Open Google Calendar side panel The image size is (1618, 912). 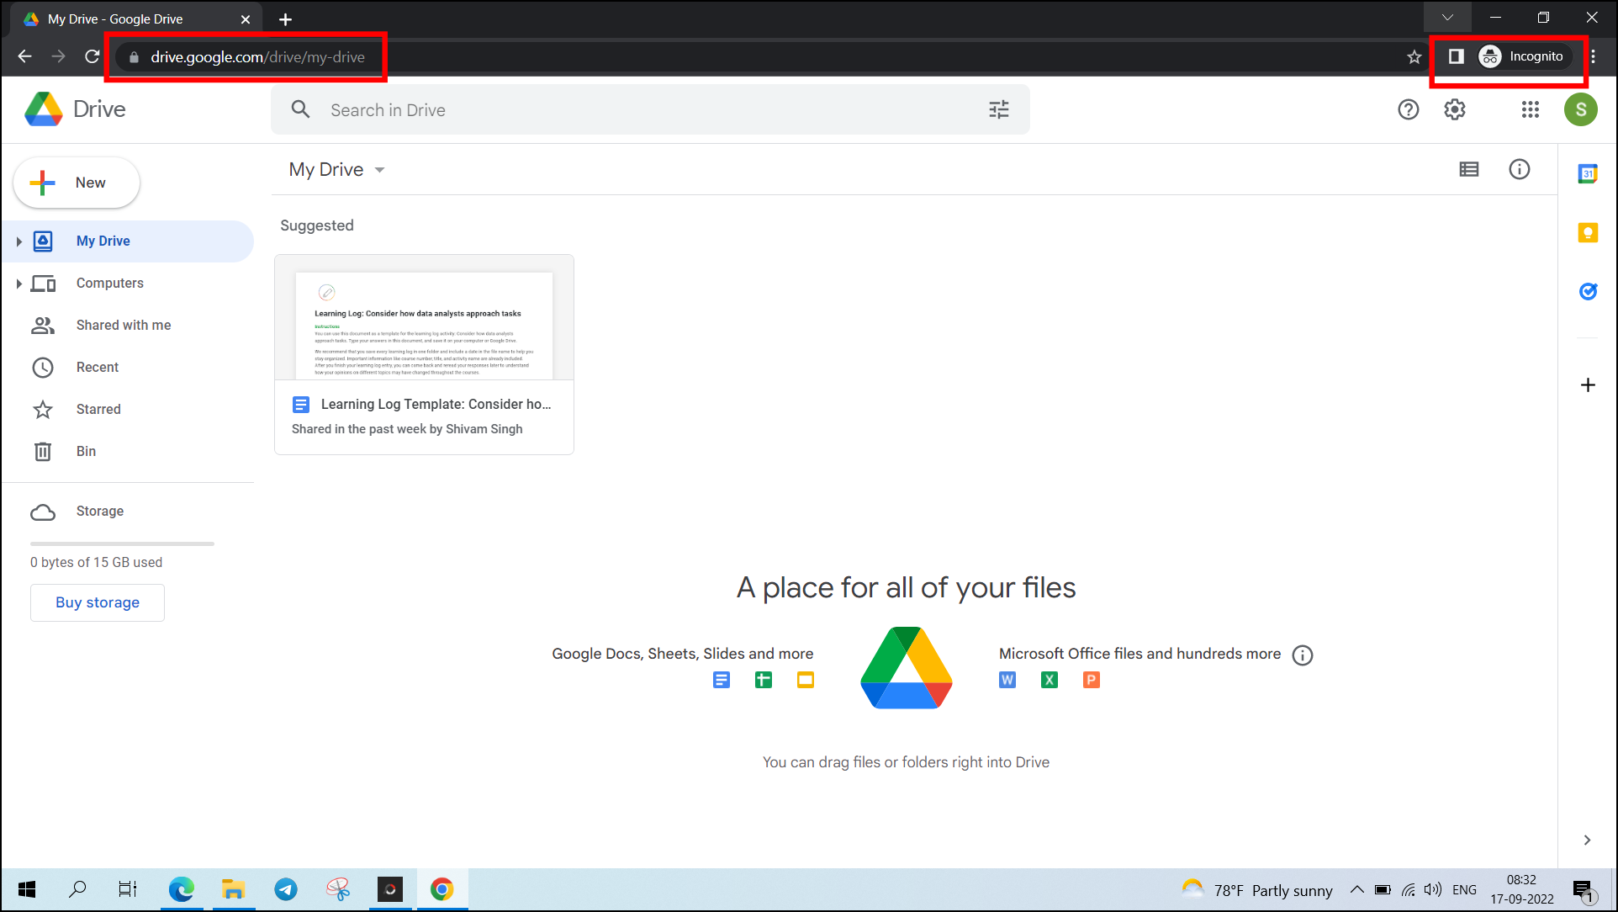pos(1587,174)
